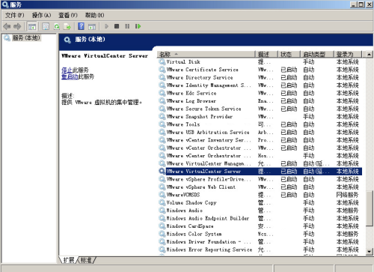374x272 pixels.
Task: Click the Refresh toolbar icon
Action: pos(57,26)
